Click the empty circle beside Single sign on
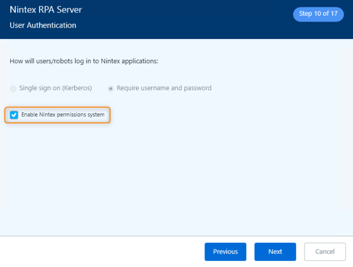 [x=13, y=89]
